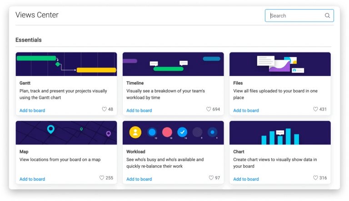Add the Timeline view to board
This screenshot has height=201, width=349.
[139, 110]
